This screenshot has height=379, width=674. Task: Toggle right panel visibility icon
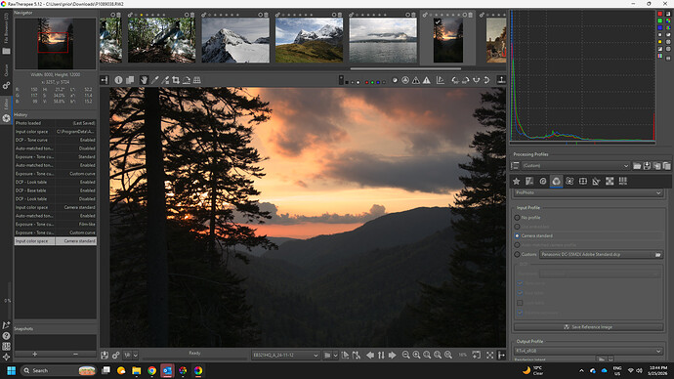[501, 355]
